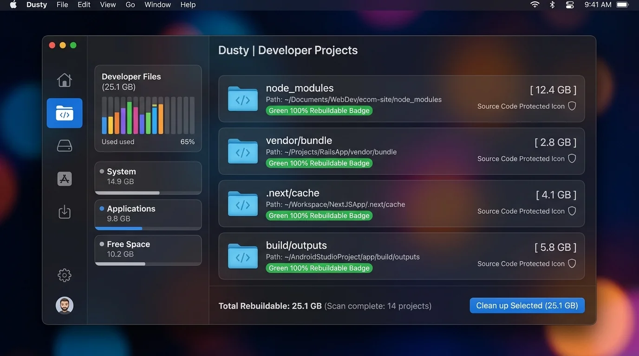
Task: Click the ~/Workspace/NextJSApp/.next/cache path
Action: point(345,204)
